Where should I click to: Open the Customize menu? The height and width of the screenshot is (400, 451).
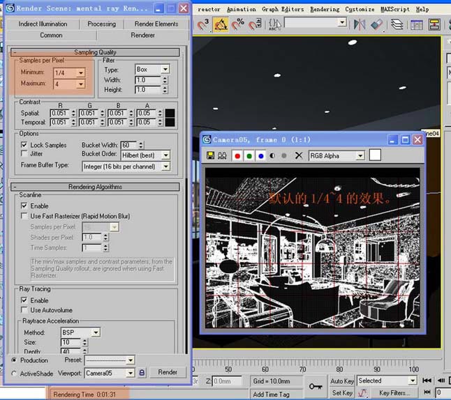click(x=360, y=9)
